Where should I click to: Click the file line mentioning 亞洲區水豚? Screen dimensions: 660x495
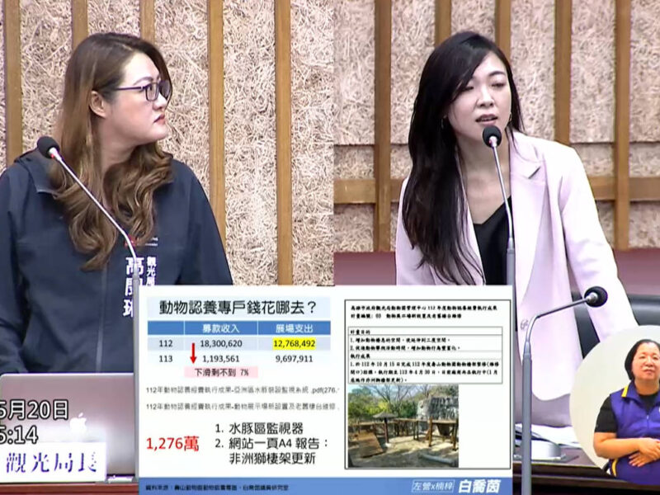(x=243, y=390)
